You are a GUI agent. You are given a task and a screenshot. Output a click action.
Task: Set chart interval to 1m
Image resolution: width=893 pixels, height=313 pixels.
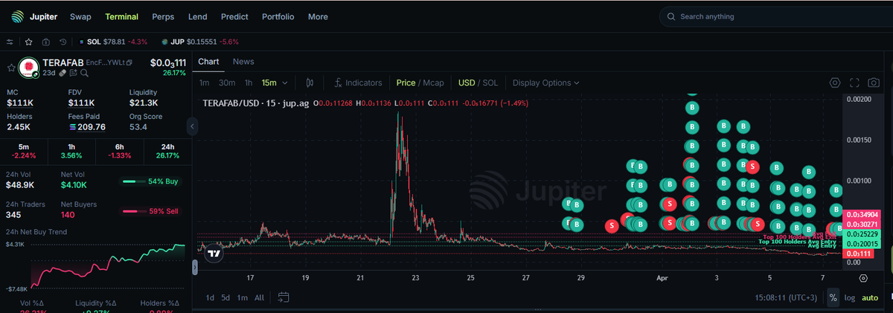pyautogui.click(x=204, y=83)
